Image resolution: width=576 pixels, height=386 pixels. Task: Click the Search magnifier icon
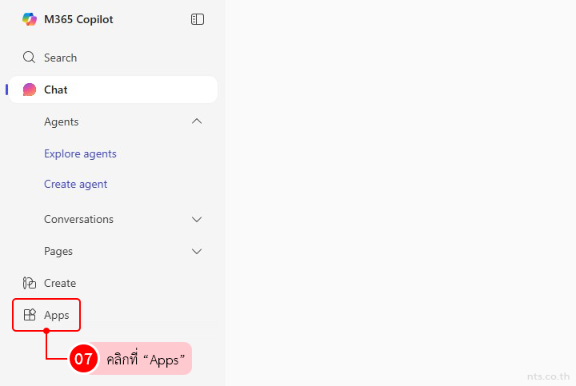pos(30,58)
